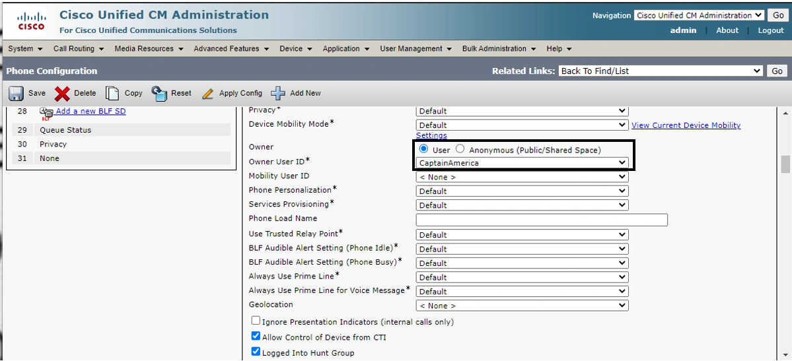Click Go button next to Navigation
Viewport: 792px width, 361px height.
778,15
